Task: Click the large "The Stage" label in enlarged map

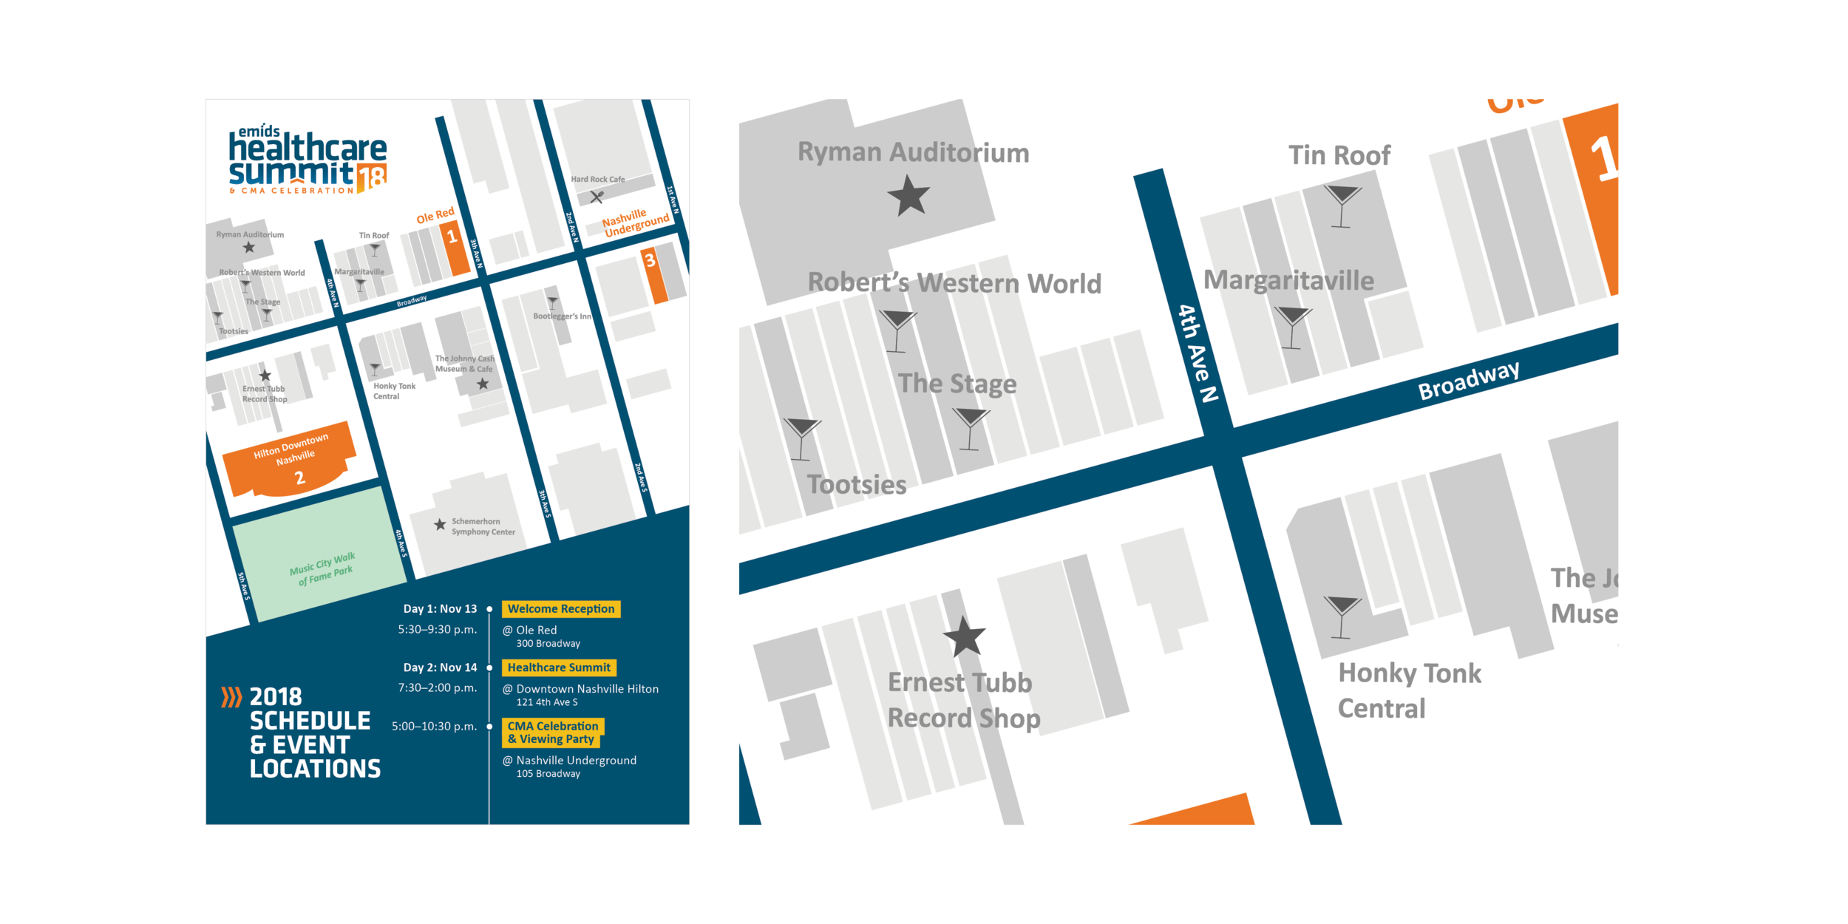Action: coord(957,384)
